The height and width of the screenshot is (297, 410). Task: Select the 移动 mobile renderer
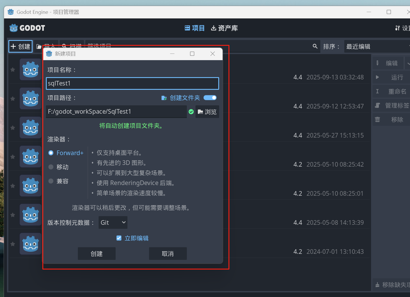pos(59,167)
